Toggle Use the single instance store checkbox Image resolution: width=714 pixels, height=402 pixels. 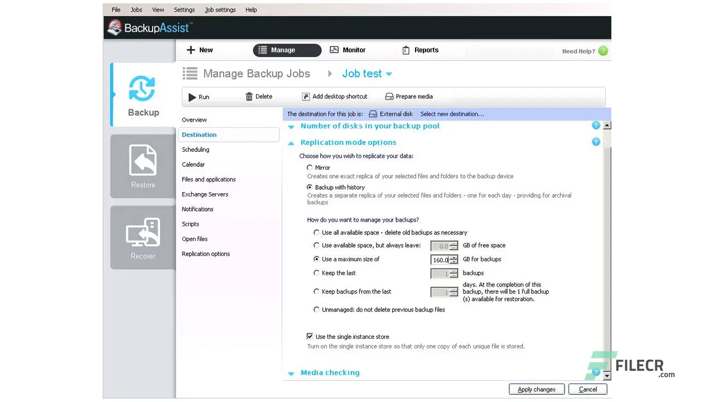point(310,337)
